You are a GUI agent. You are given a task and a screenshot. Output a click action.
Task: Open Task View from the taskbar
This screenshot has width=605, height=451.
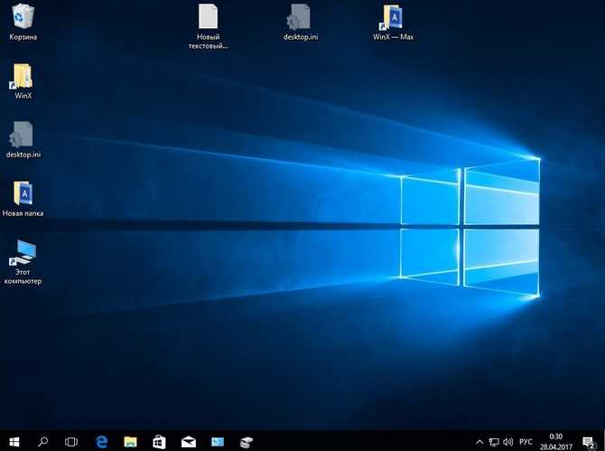pos(71,441)
